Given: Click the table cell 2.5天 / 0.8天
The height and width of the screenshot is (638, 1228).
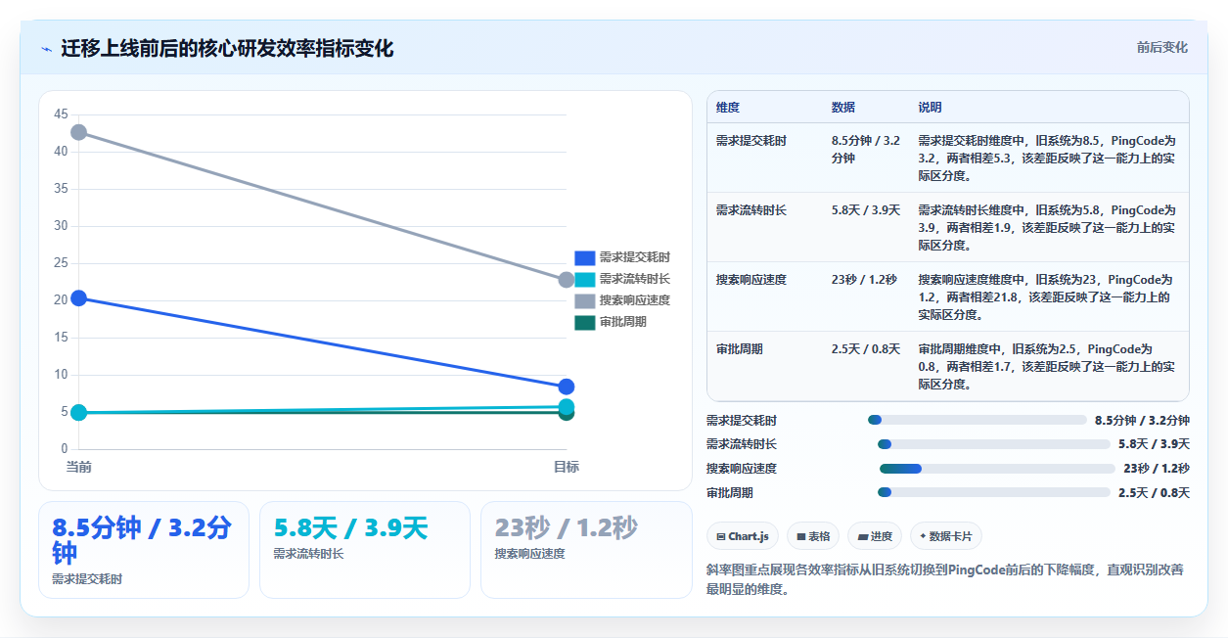Looking at the screenshot, I should [866, 349].
